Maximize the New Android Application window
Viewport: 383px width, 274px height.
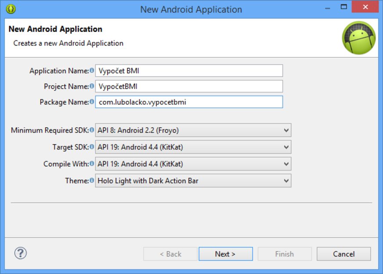(x=344, y=7)
